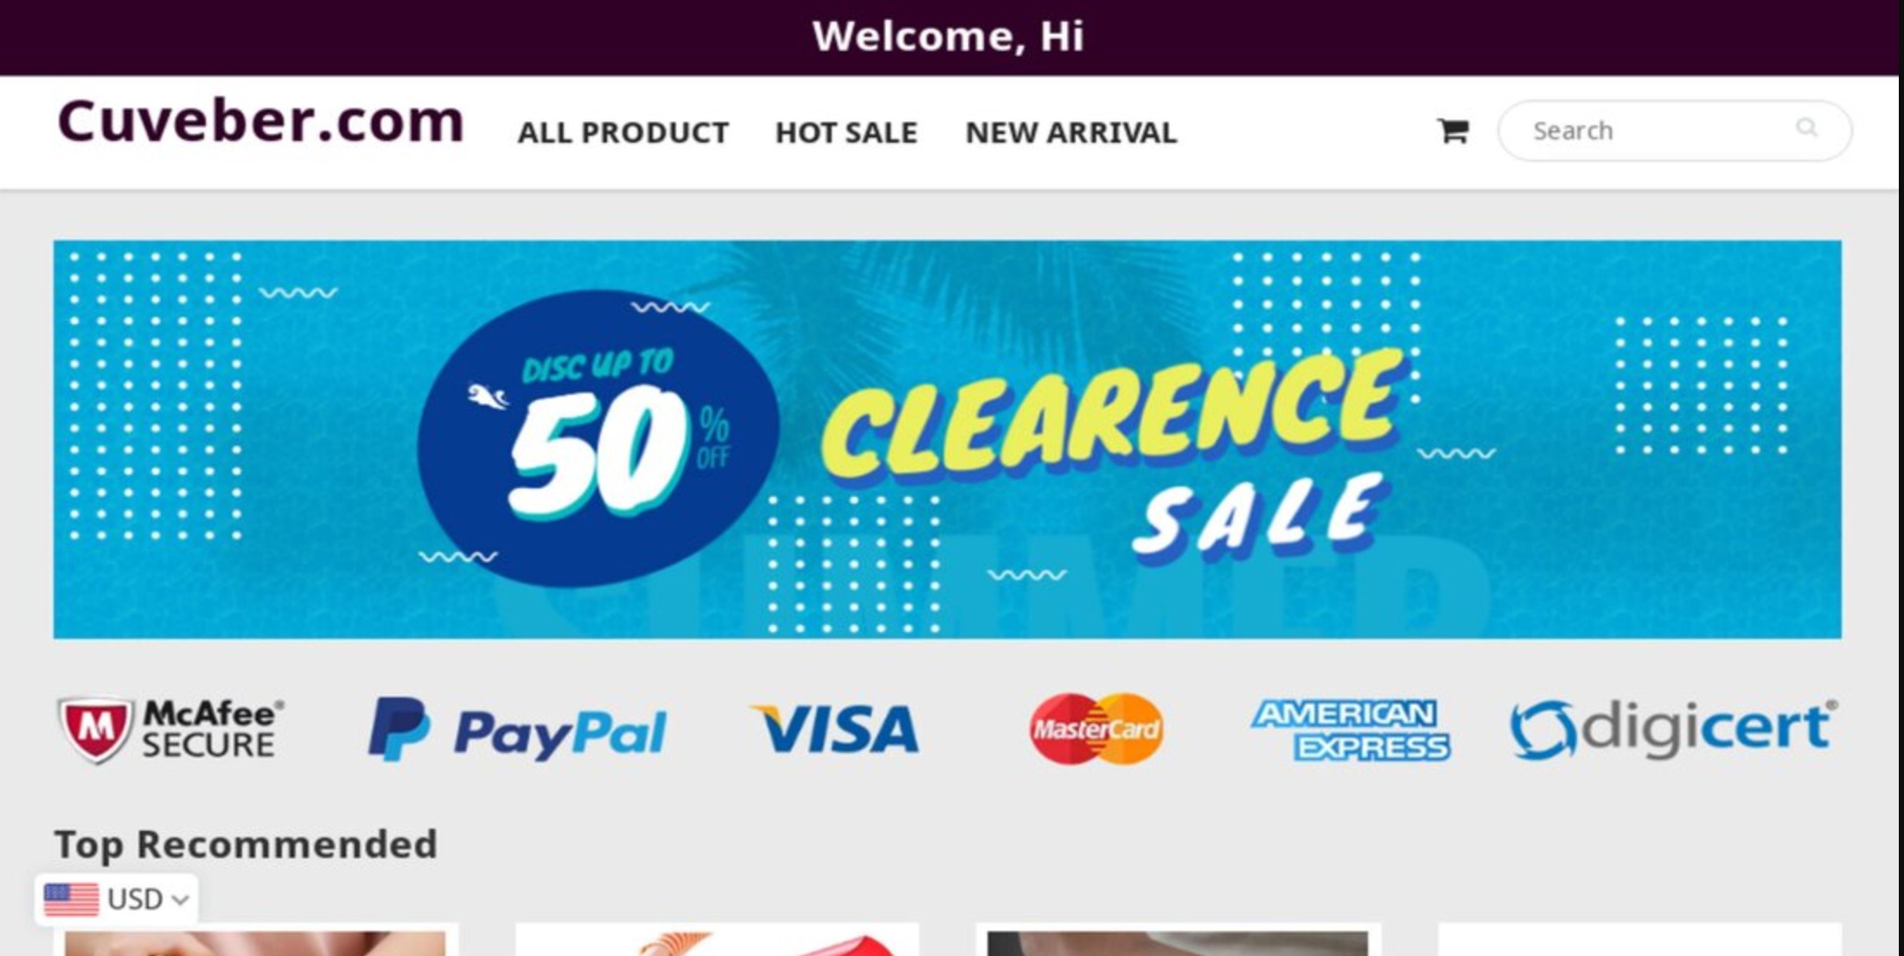Click the MasterCard logo
1904x956 pixels.
click(x=1096, y=729)
